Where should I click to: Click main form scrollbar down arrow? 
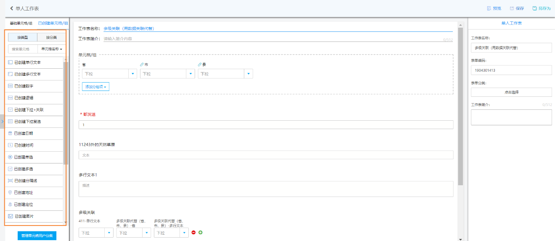[460, 239]
